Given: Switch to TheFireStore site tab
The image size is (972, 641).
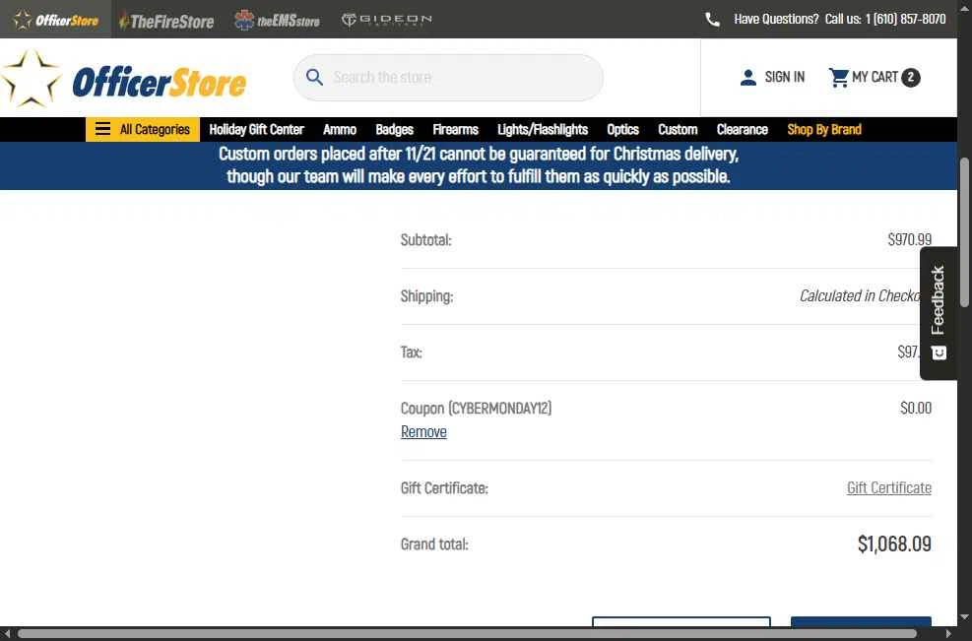Looking at the screenshot, I should 166,21.
